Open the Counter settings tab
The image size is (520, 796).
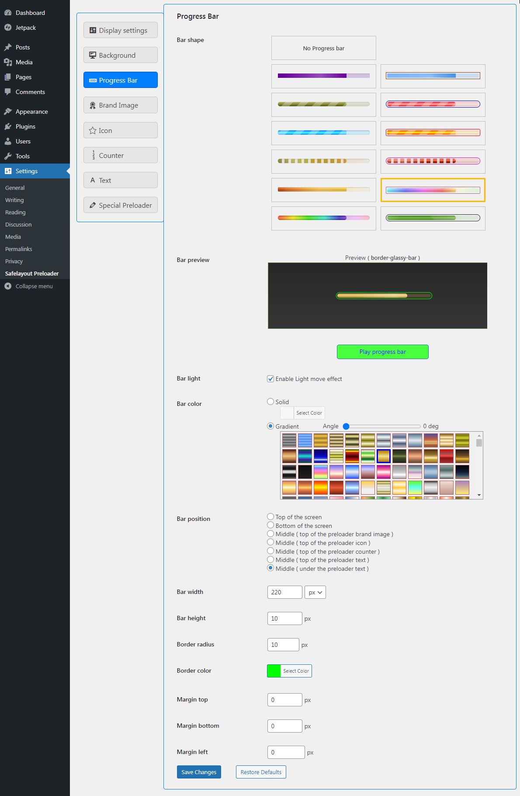pos(121,155)
